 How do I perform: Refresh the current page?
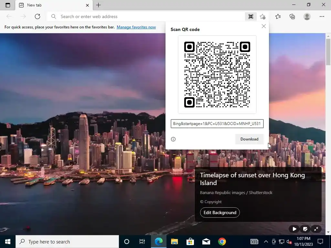coord(37,16)
